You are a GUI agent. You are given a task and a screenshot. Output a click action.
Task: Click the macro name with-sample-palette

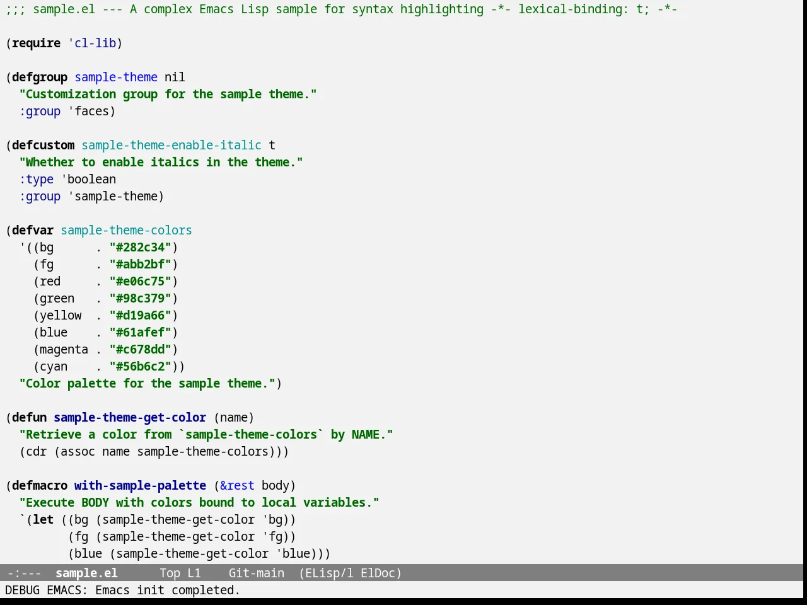[141, 485]
